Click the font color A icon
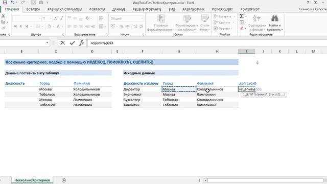The image size is (327, 184). (58, 26)
